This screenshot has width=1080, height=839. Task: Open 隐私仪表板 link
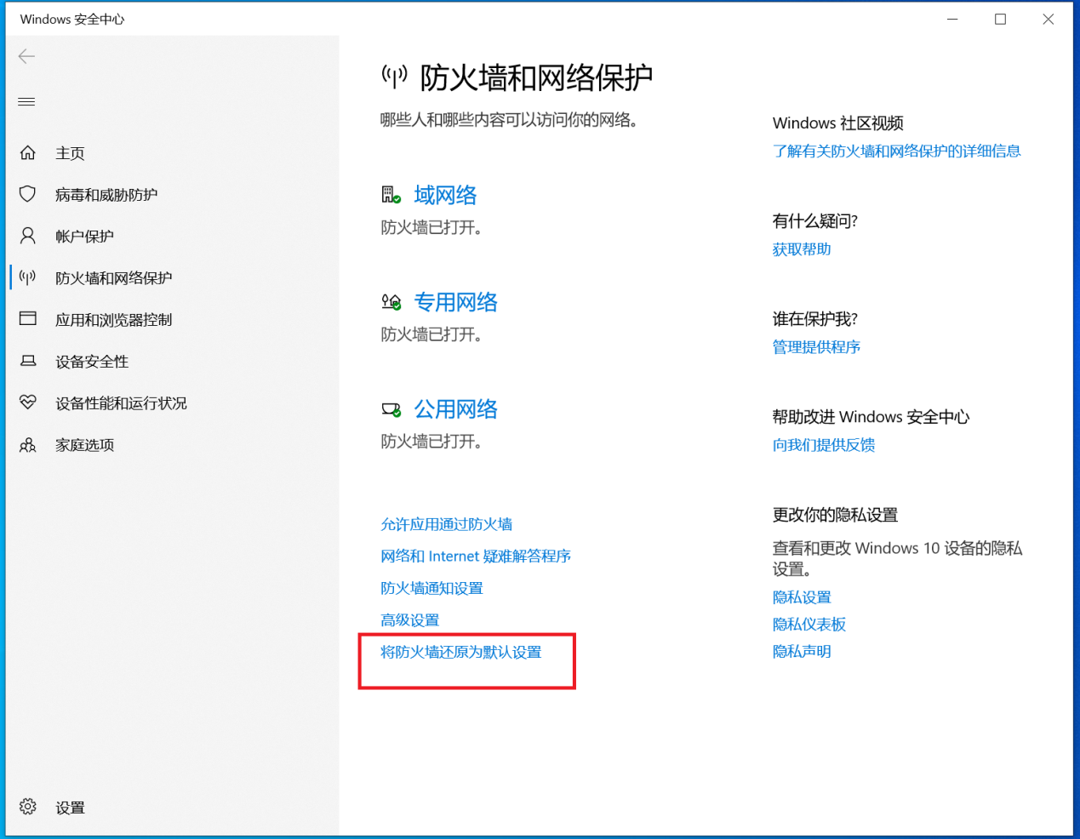tap(809, 625)
